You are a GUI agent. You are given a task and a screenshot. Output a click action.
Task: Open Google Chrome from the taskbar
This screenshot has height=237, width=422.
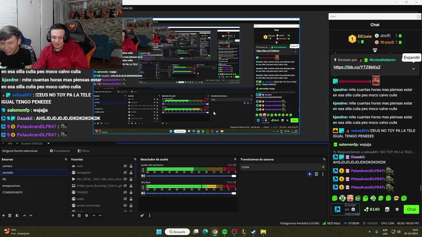[215, 232]
